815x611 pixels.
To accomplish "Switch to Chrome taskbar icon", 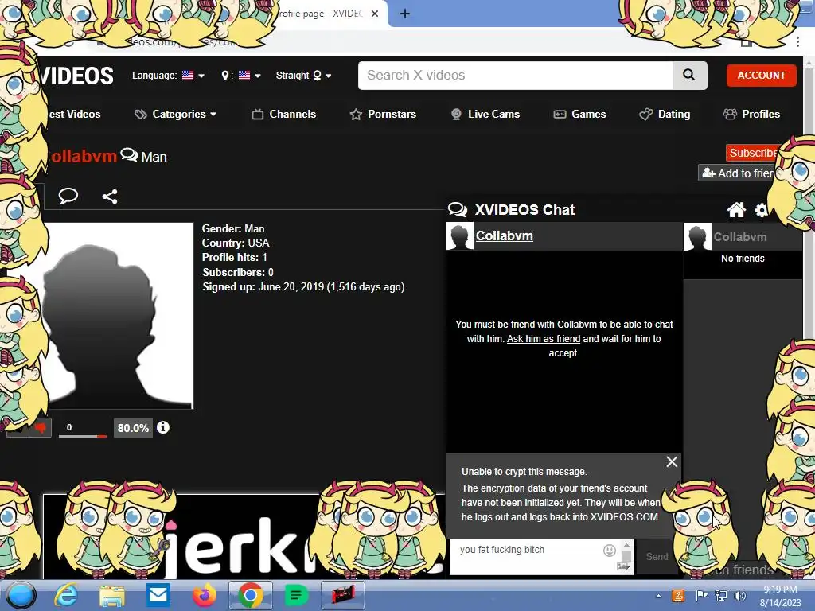I will pos(251,595).
